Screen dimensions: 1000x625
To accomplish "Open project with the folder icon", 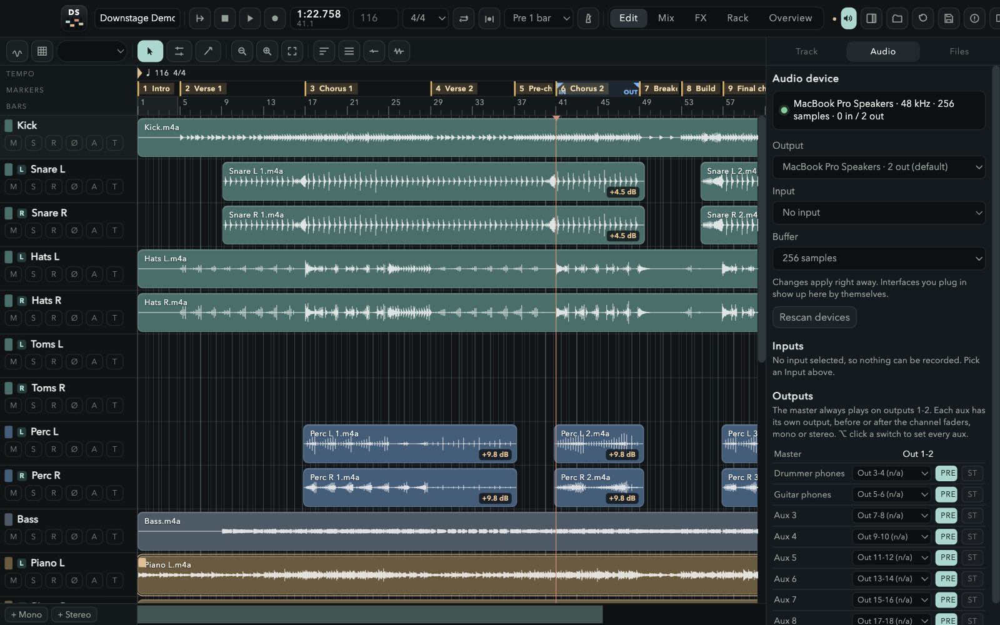I will [897, 18].
